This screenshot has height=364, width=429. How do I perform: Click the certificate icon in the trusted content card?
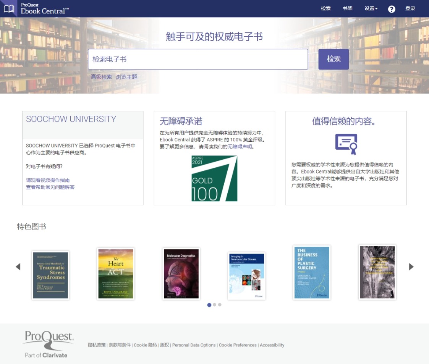pos(346,143)
